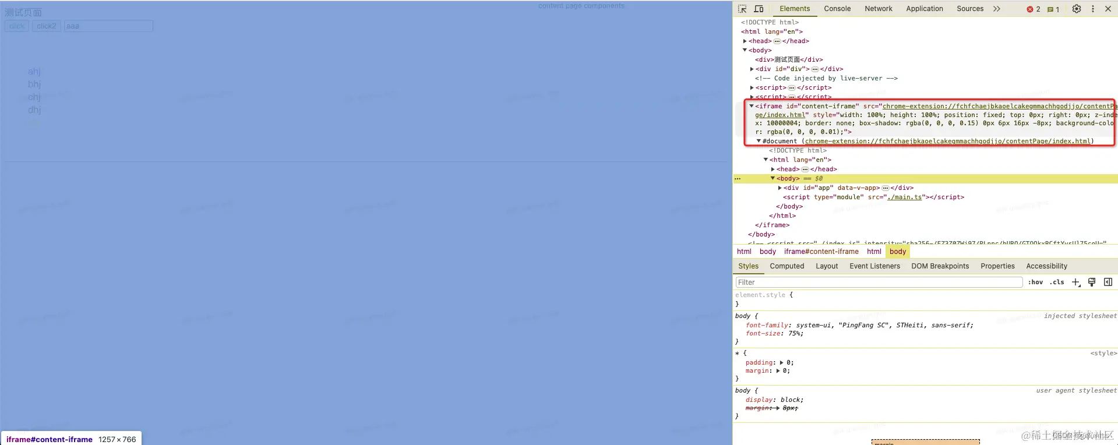
Task: Click the font-family value in body rule
Action: coord(883,326)
